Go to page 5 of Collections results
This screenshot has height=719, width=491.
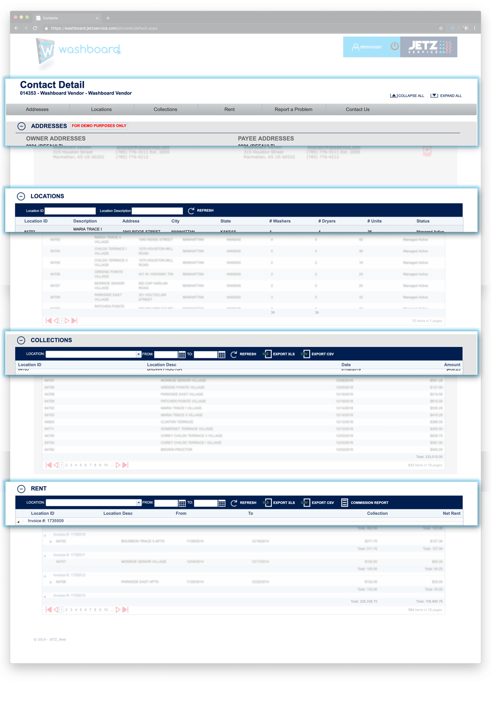[x=81, y=465]
